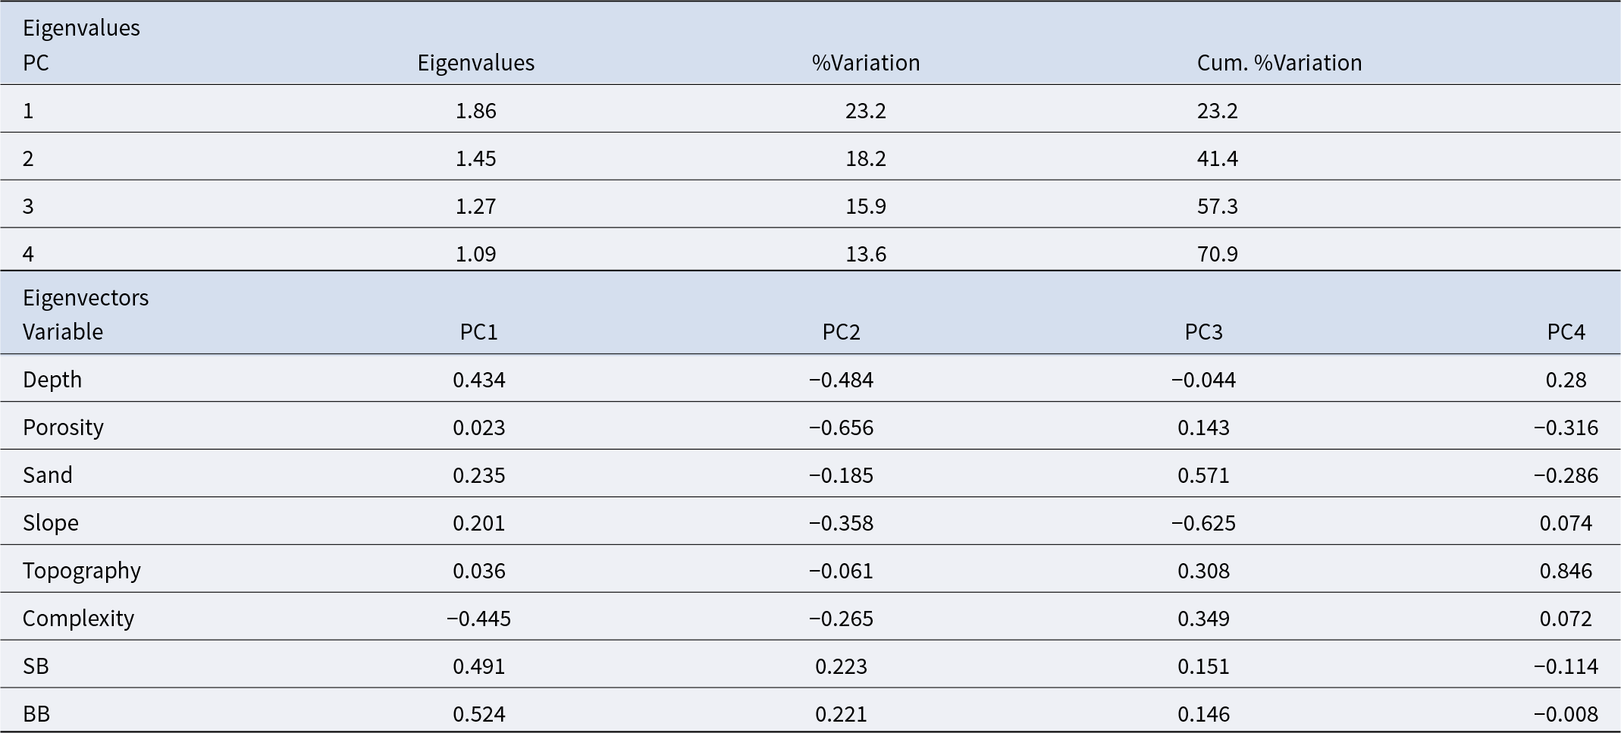Image resolution: width=1621 pixels, height=733 pixels.
Task: Click the Complexity row label
Action: pos(78,619)
